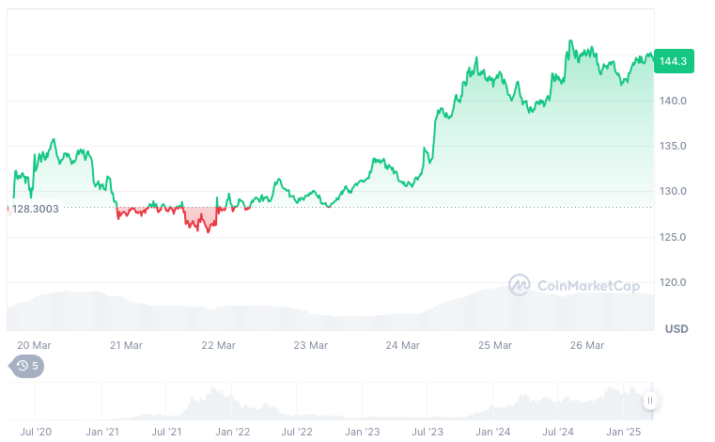Select the 20 Mar date label

[x=34, y=345]
